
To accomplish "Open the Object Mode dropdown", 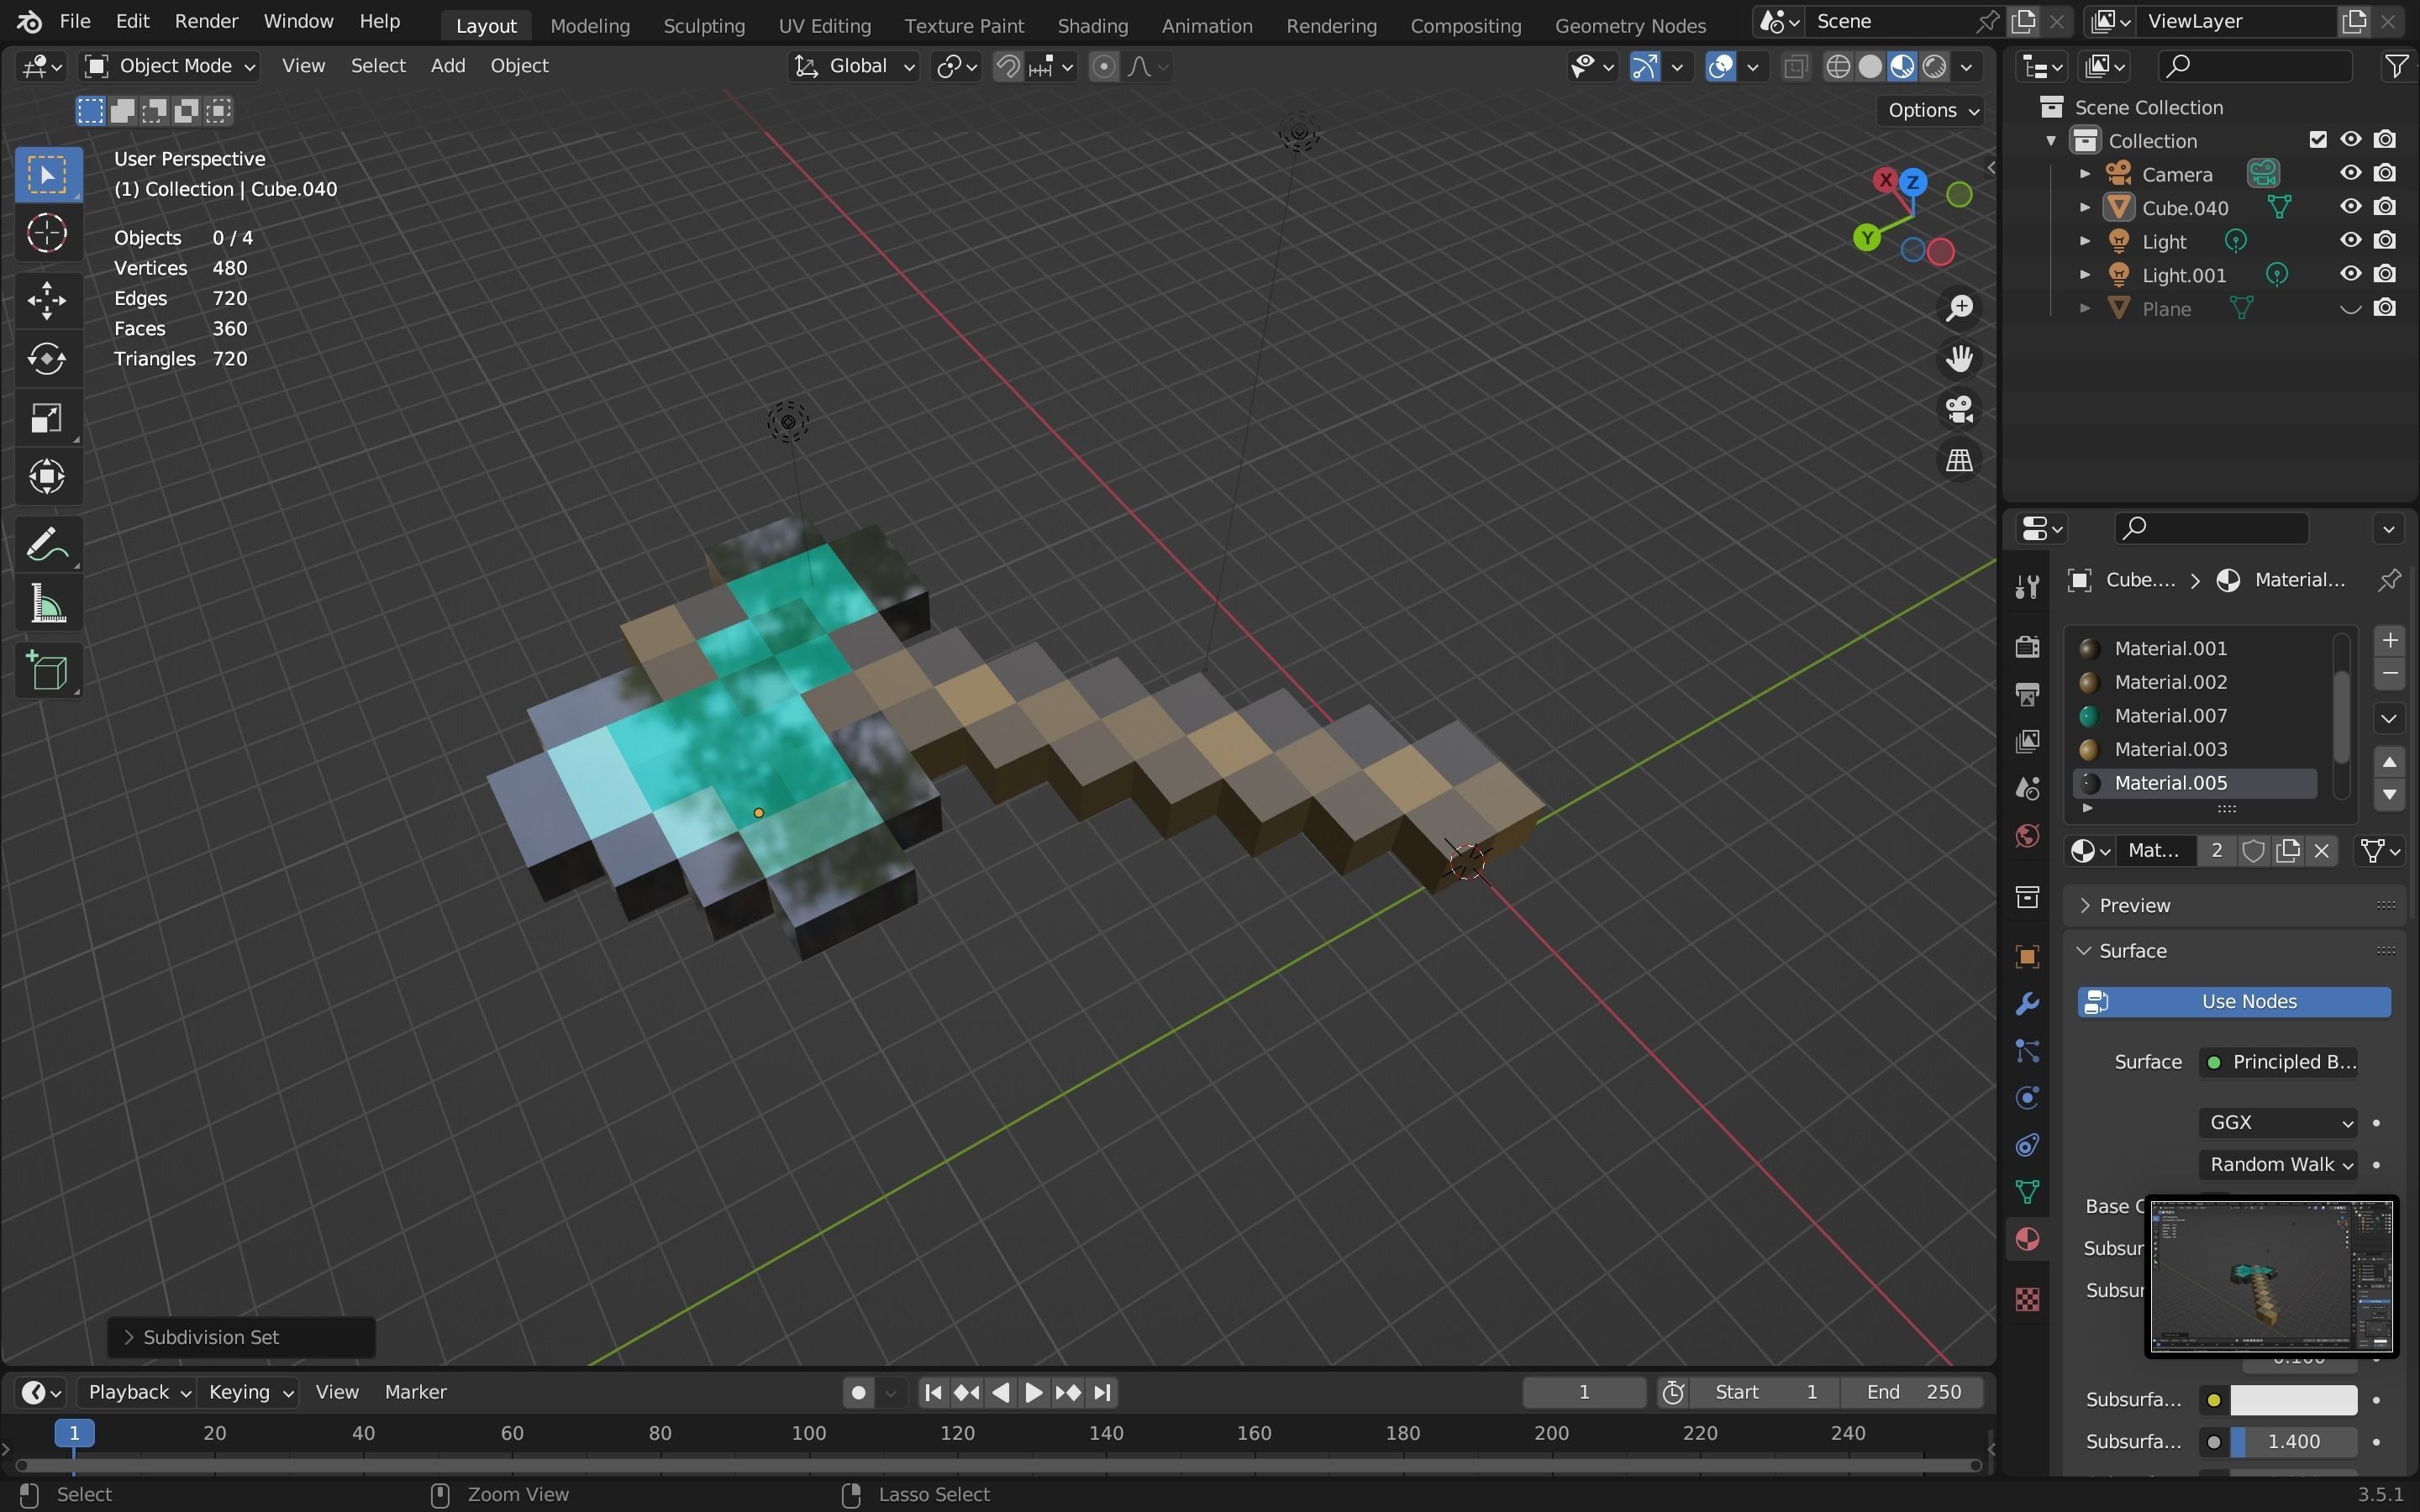I will tap(170, 66).
